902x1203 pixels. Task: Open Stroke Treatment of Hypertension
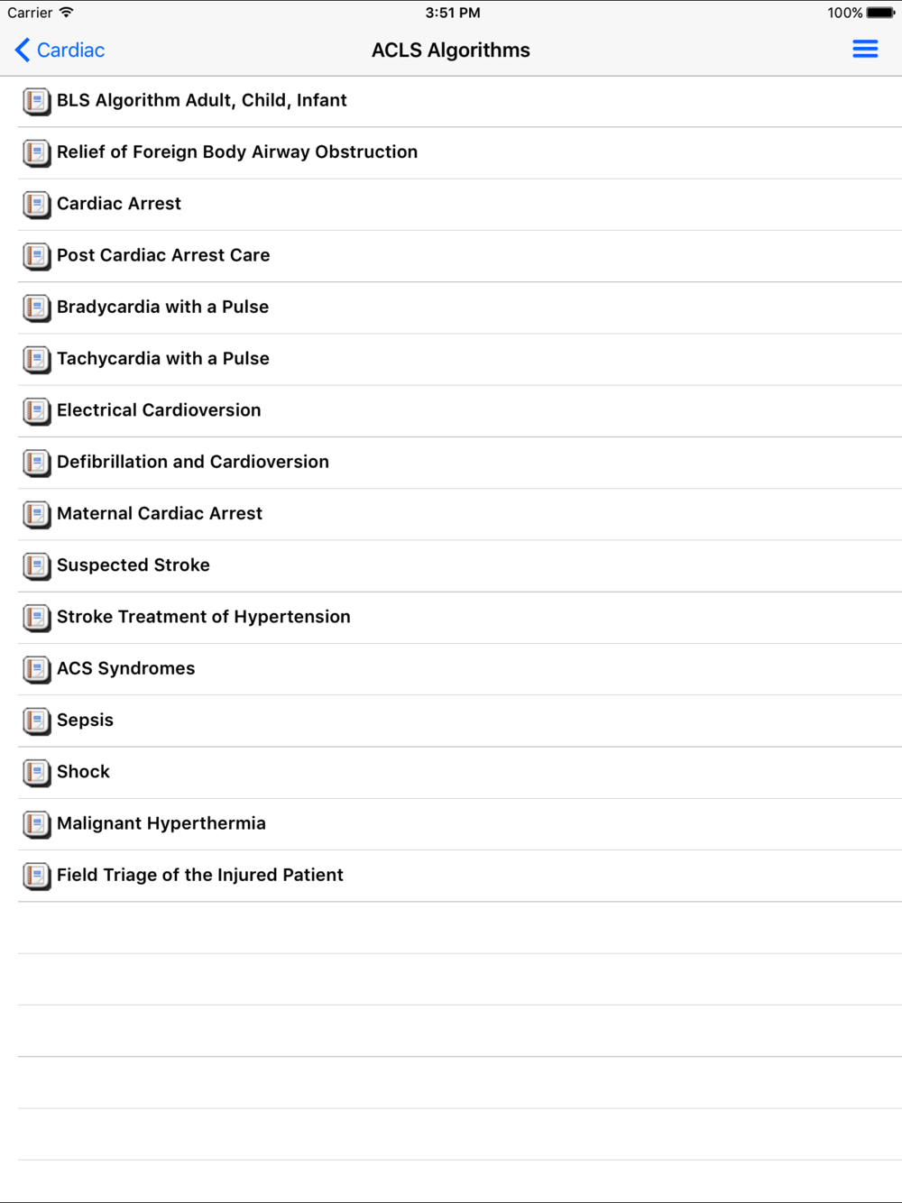point(460,618)
